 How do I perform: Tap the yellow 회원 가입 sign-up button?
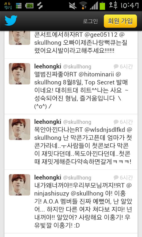[120, 21]
